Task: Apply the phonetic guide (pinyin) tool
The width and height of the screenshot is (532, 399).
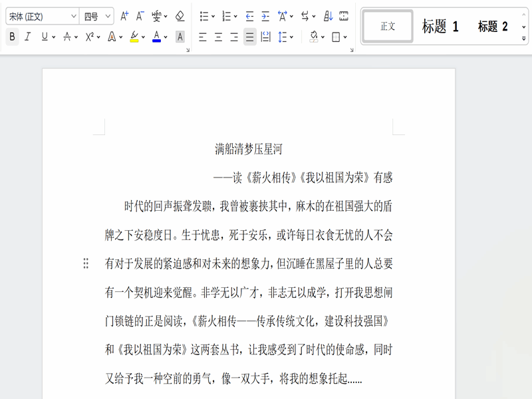Action: (156, 16)
